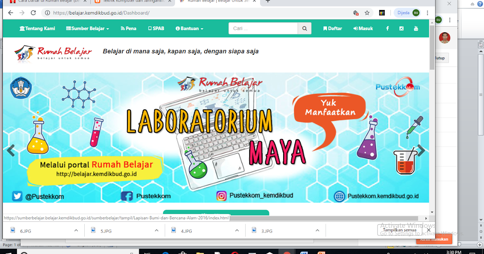Viewport: 484px width, 254px height.
Task: Open the Pena menu item
Action: tap(128, 29)
